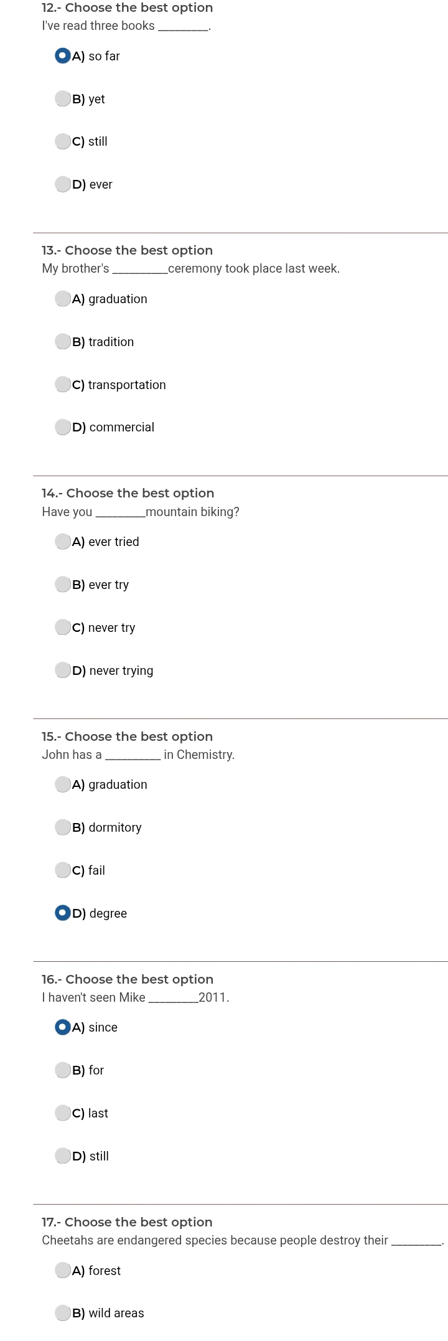Select 'last' option for question 16
Screen dimensions: 448x1341
point(63,1113)
